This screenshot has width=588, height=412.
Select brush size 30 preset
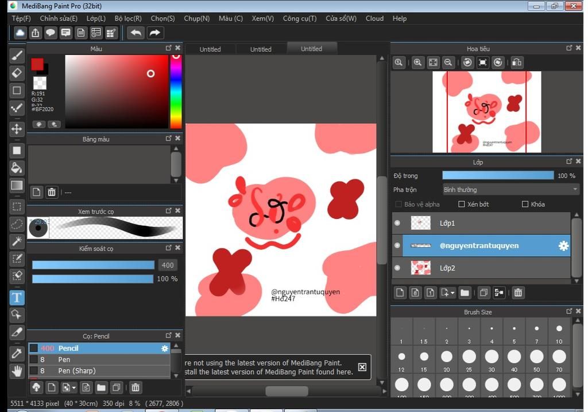(492, 361)
